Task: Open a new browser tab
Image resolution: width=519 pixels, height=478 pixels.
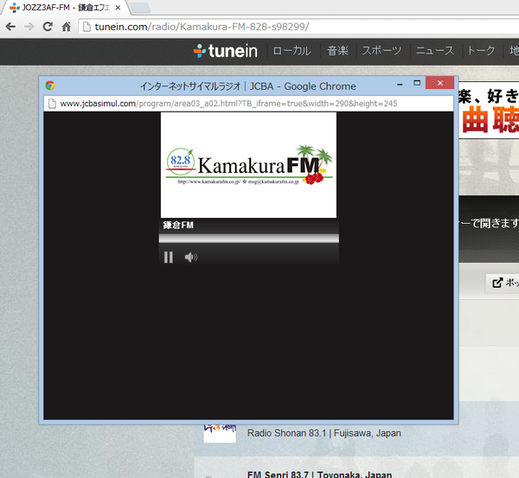Action: pos(140,8)
